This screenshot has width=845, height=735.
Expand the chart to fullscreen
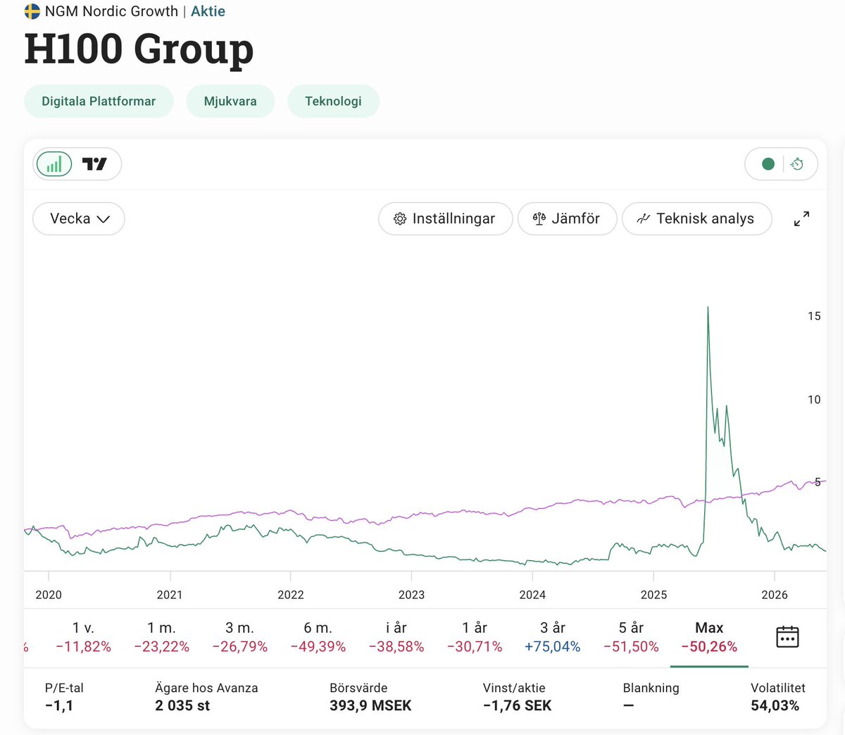[x=801, y=218]
